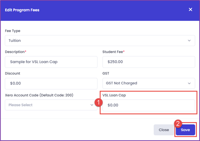Click the VSL Loan Cap label

click(114, 95)
